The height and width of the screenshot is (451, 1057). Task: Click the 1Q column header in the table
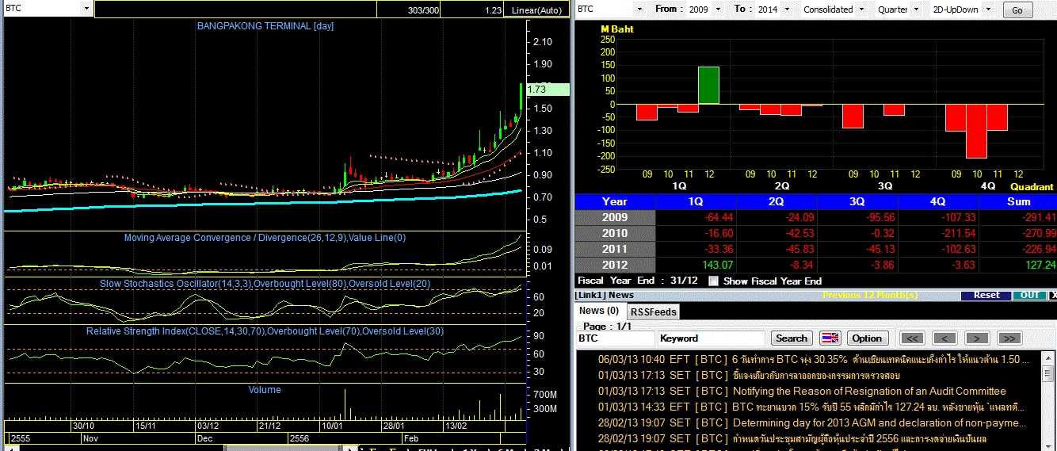click(x=696, y=201)
